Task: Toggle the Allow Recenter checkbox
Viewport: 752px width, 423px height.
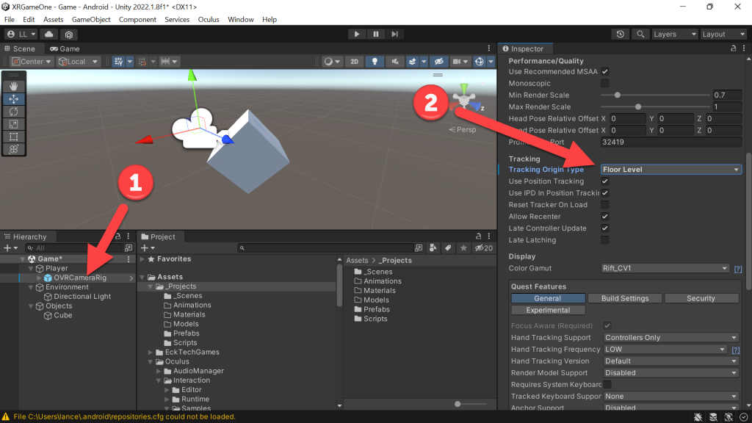Action: click(x=605, y=217)
